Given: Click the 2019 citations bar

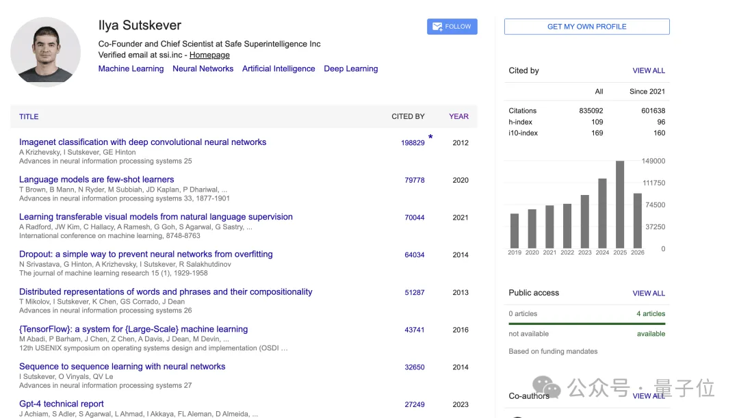Looking at the screenshot, I should 514,231.
